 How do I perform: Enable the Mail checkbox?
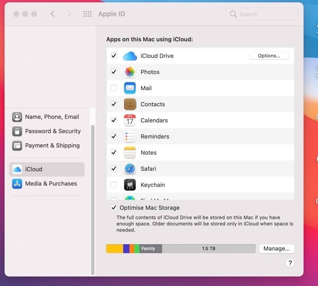(114, 88)
